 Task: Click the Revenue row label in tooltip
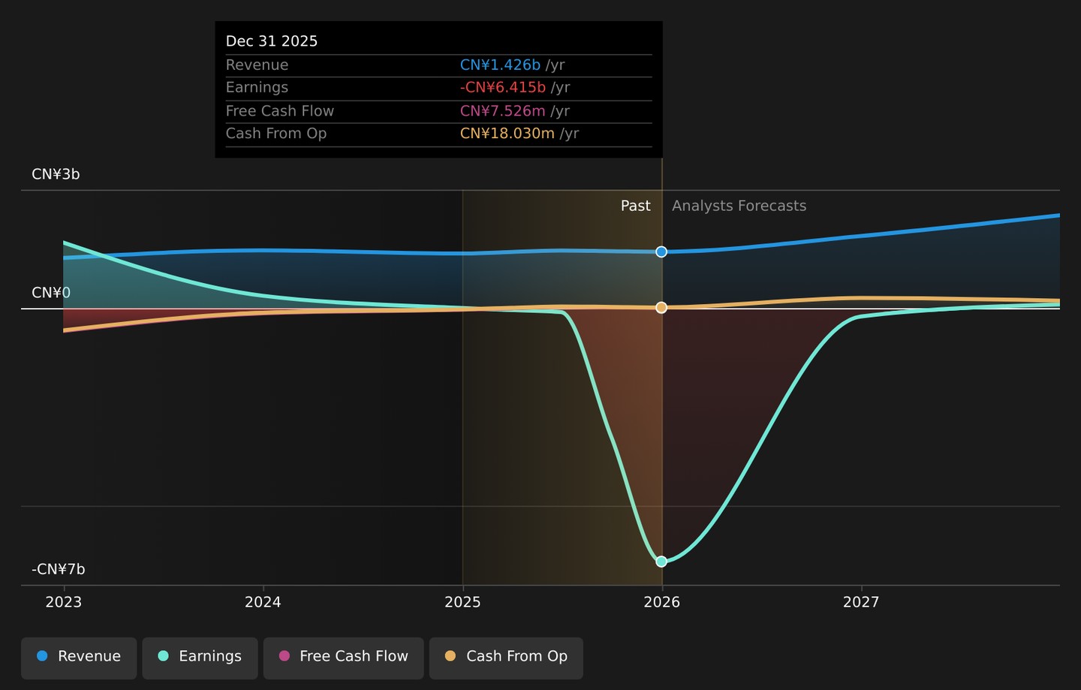257,65
